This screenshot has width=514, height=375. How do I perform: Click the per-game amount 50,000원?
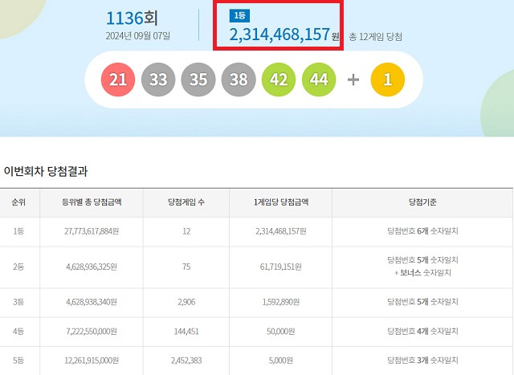point(281,332)
